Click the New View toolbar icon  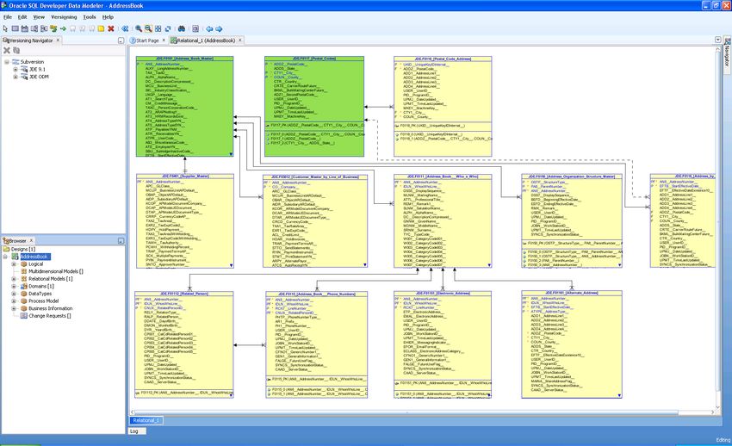coord(25,29)
